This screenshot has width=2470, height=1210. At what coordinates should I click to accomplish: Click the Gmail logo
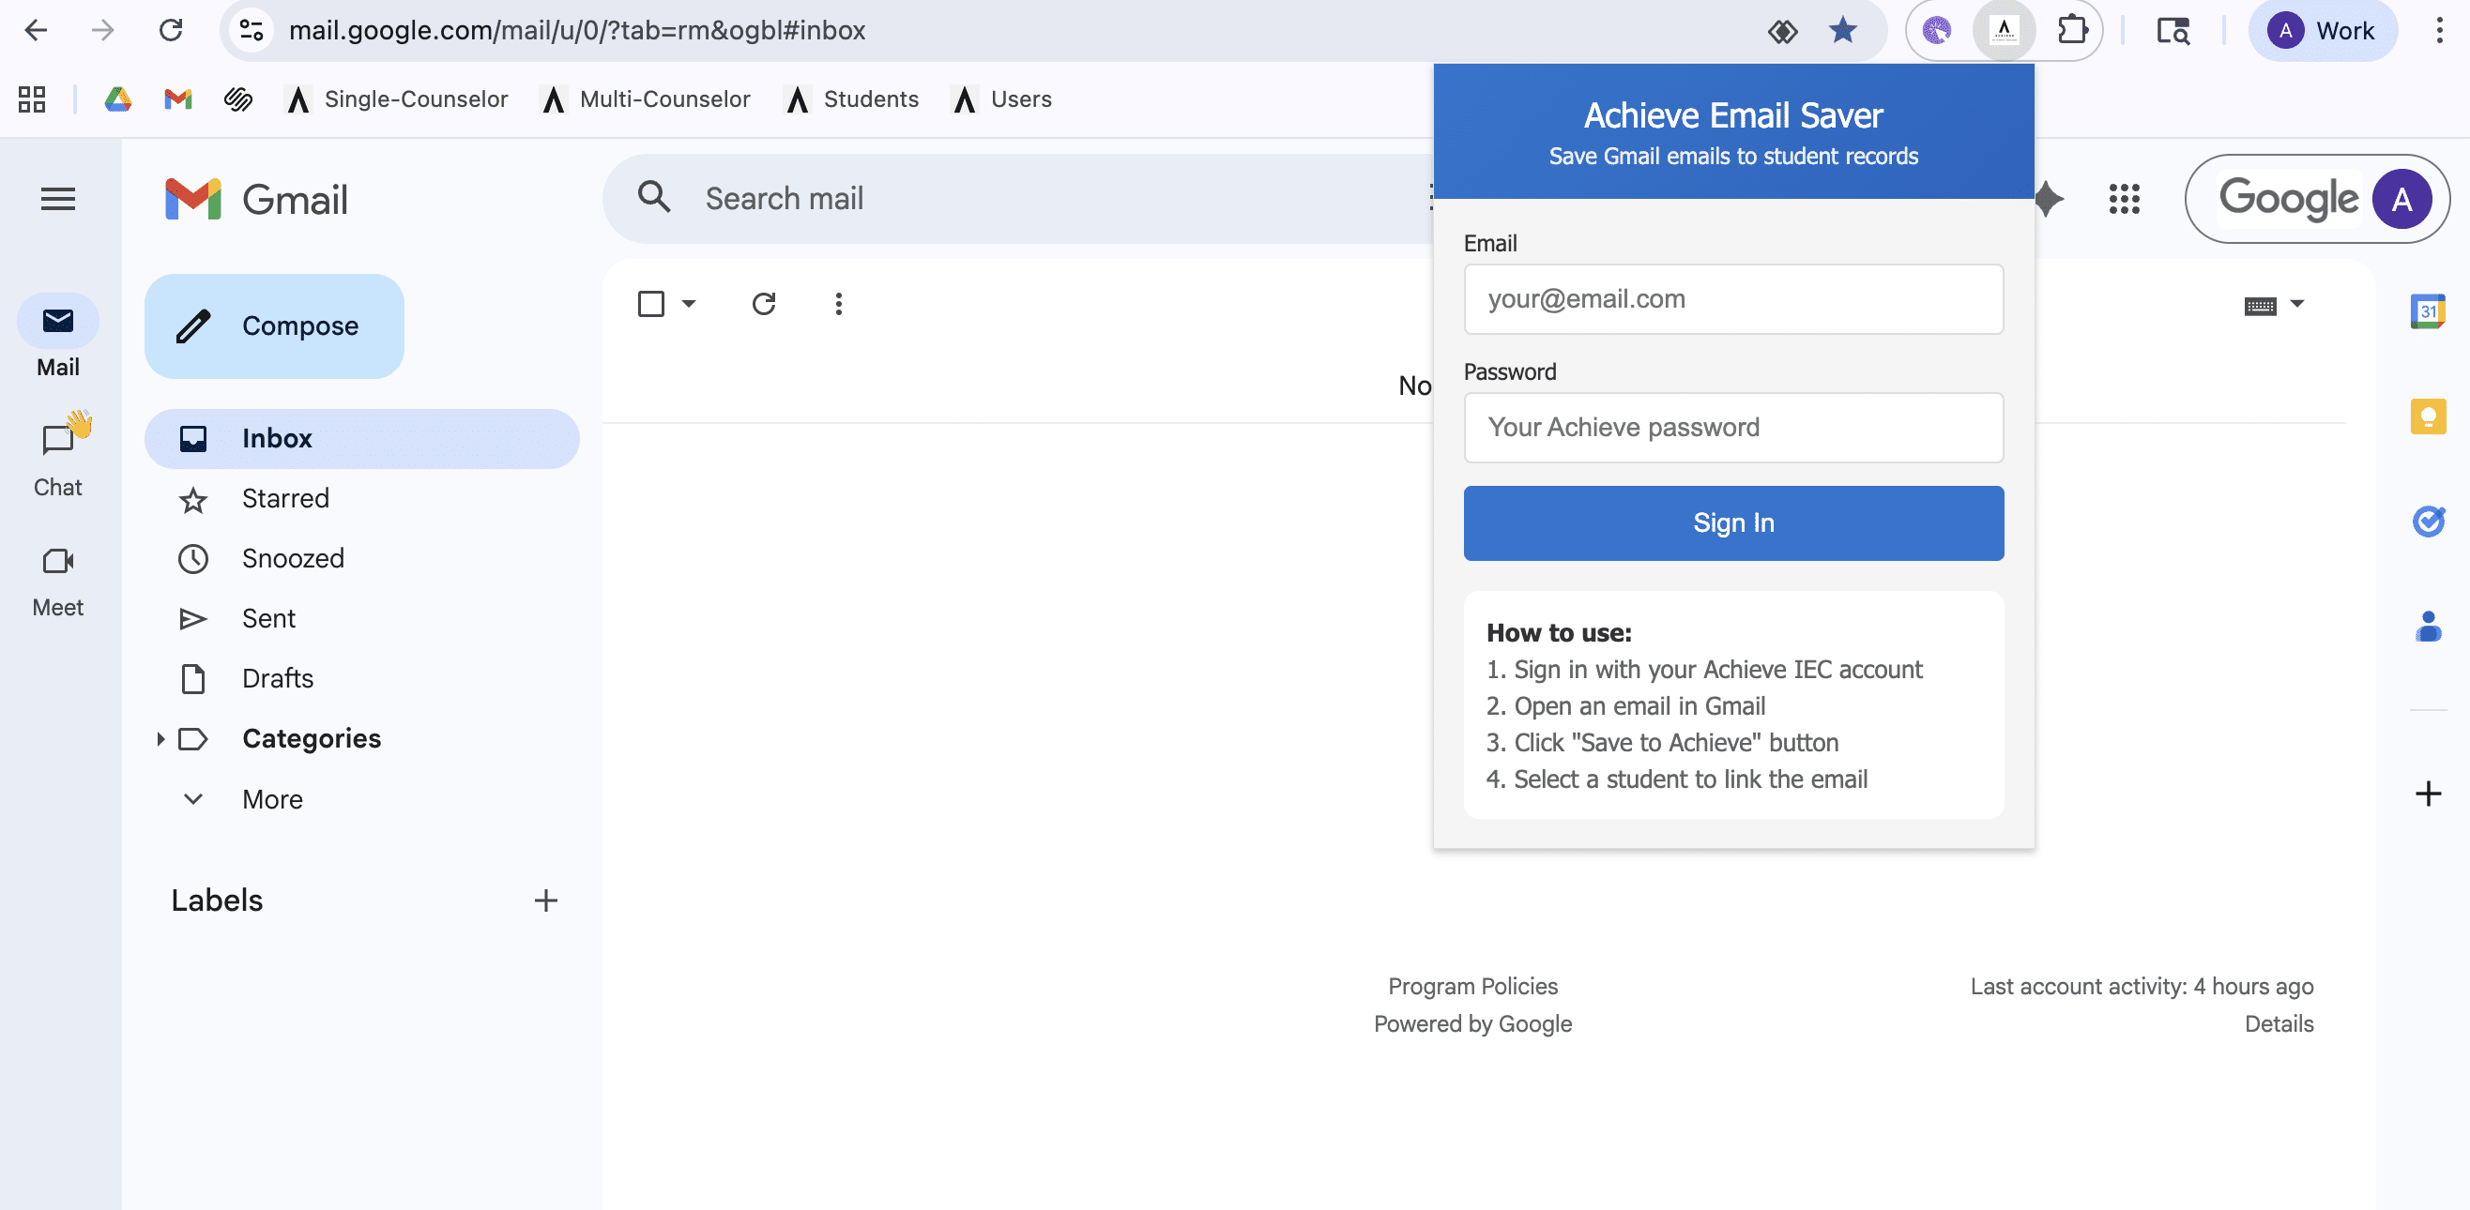click(256, 199)
